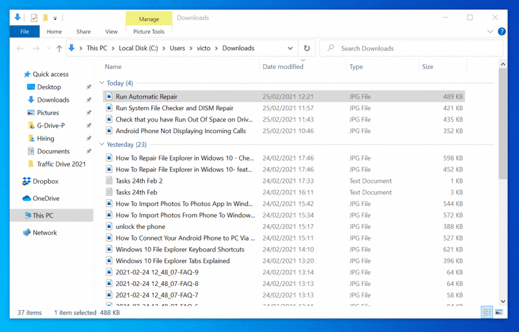The height and width of the screenshot is (332, 519).
Task: Collapse the Today (4) group
Action: pos(102,82)
